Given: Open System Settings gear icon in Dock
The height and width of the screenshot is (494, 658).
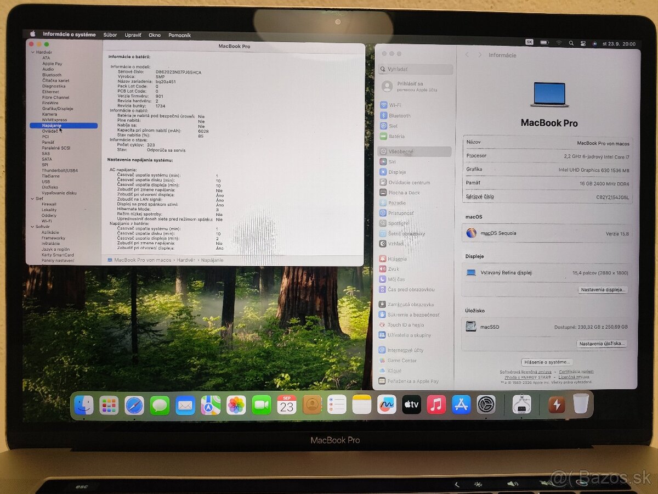Looking at the screenshot, I should point(486,405).
